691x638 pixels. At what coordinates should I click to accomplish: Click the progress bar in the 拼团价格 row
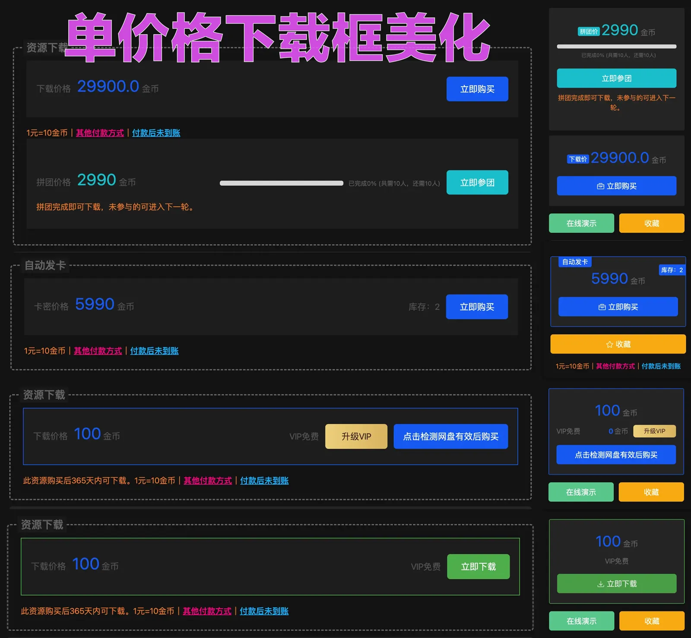pyautogui.click(x=282, y=183)
